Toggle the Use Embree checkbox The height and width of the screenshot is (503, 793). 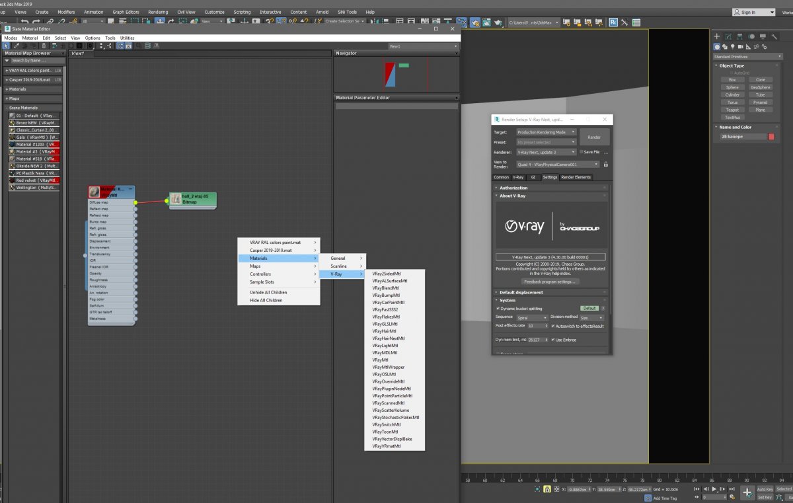[553, 340]
